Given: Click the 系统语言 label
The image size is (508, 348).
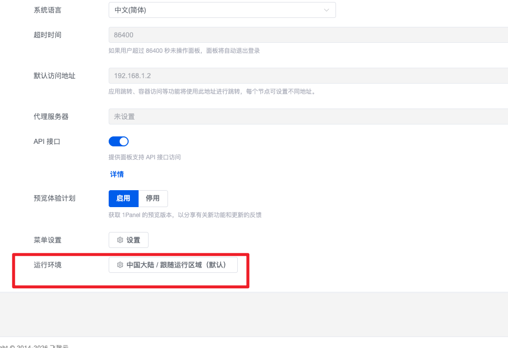Looking at the screenshot, I should point(47,10).
